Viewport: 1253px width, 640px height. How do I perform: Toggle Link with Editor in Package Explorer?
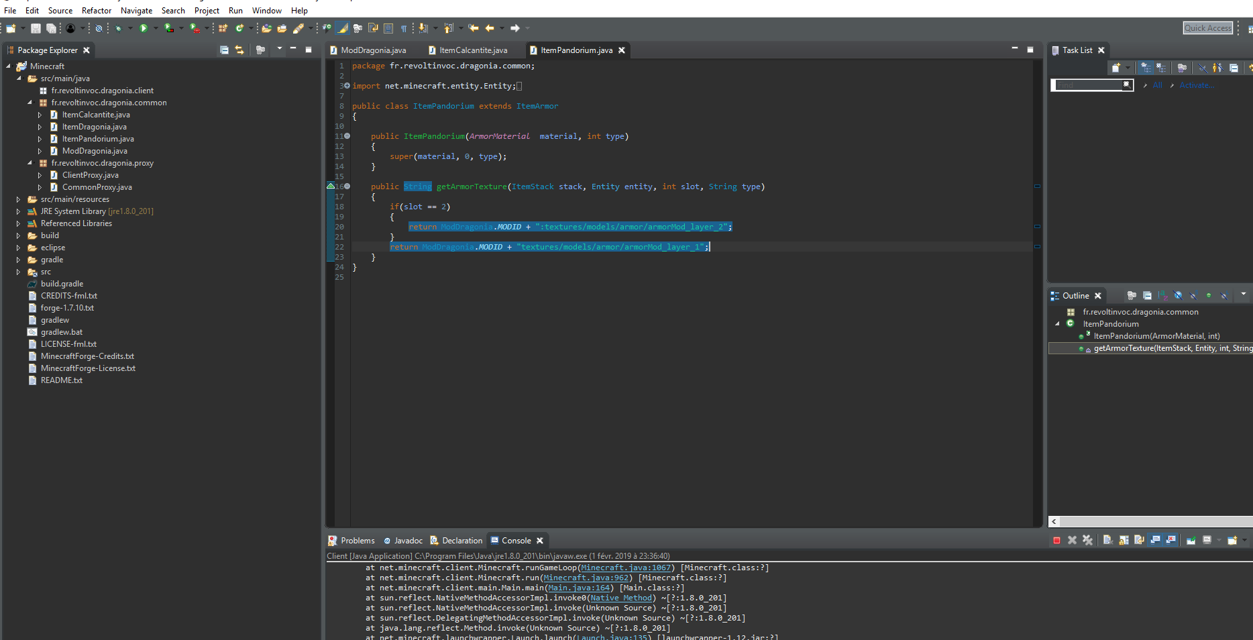tap(239, 50)
